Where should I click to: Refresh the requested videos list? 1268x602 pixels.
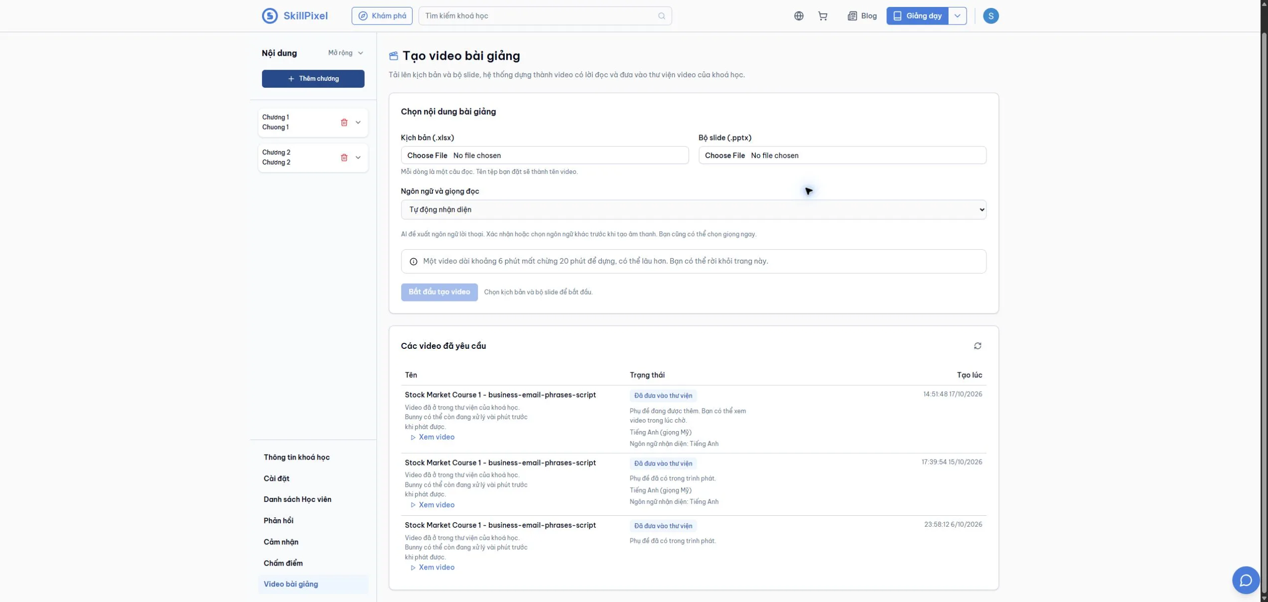(978, 346)
